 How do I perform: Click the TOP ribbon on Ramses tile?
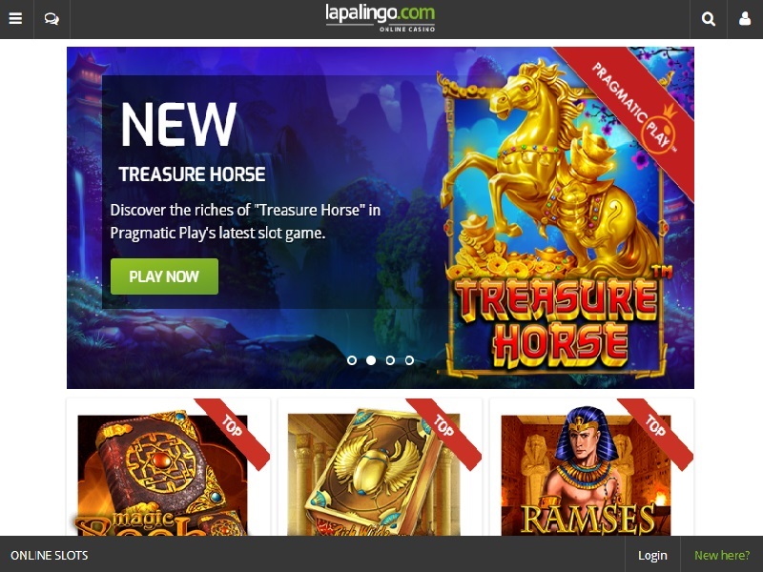[x=655, y=430]
